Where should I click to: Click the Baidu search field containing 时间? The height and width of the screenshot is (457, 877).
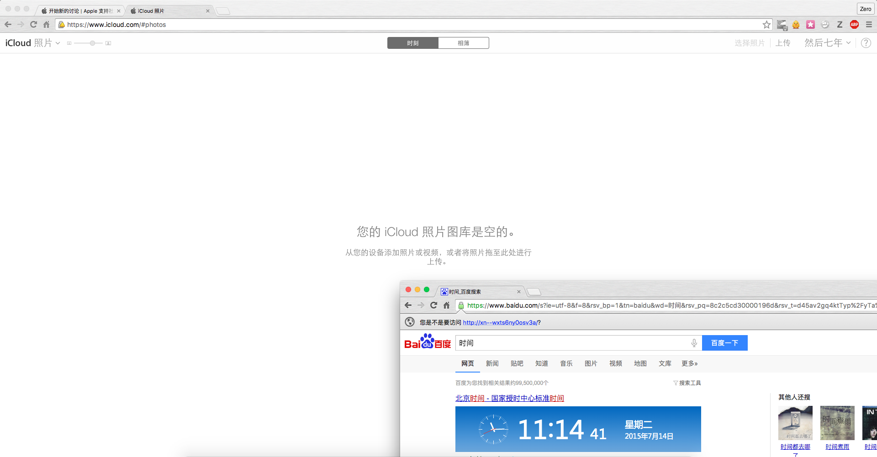[571, 343]
